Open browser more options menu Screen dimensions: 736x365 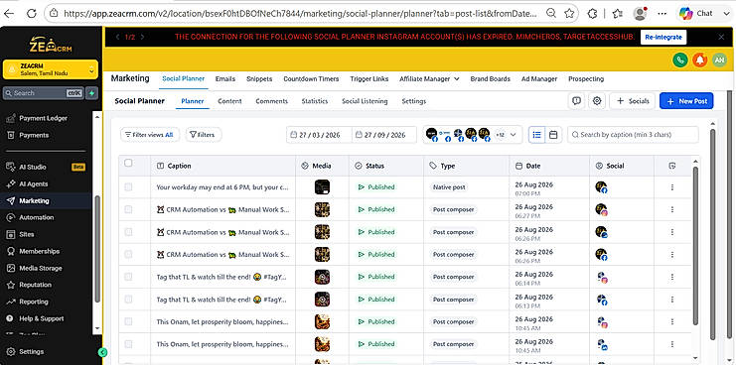point(662,14)
